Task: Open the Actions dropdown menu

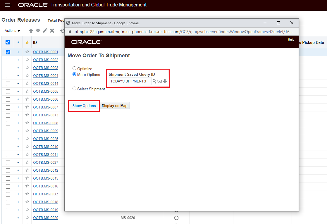Action: tap(12, 31)
